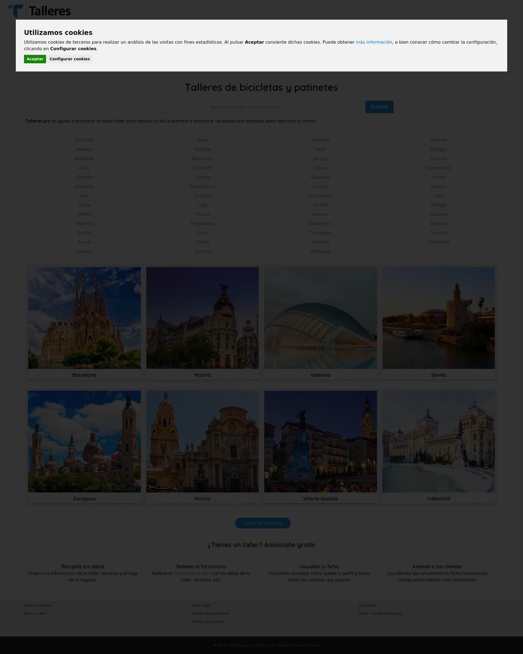Click the Todas las ciudades button
Viewport: 523px width, 654px height.
coord(263,523)
